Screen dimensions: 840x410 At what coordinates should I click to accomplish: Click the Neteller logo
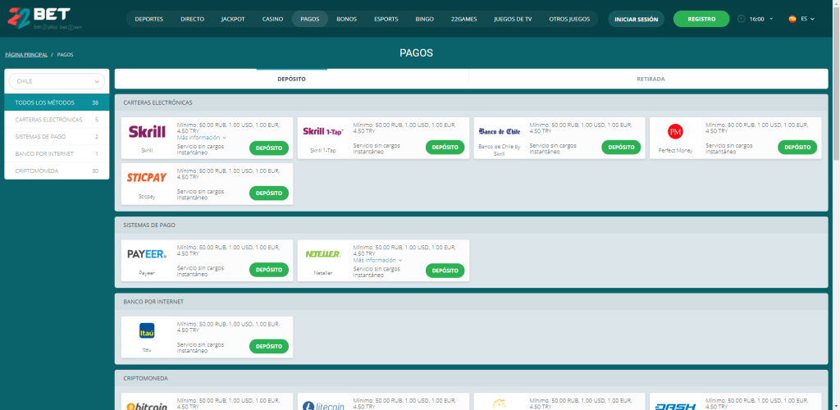click(322, 254)
